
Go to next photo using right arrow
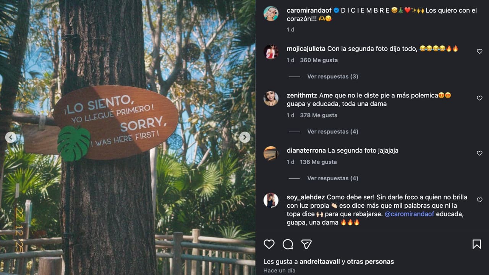pos(245,137)
